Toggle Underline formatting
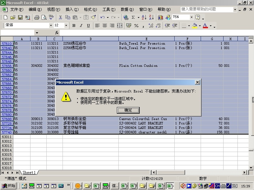 [x=88, y=26]
